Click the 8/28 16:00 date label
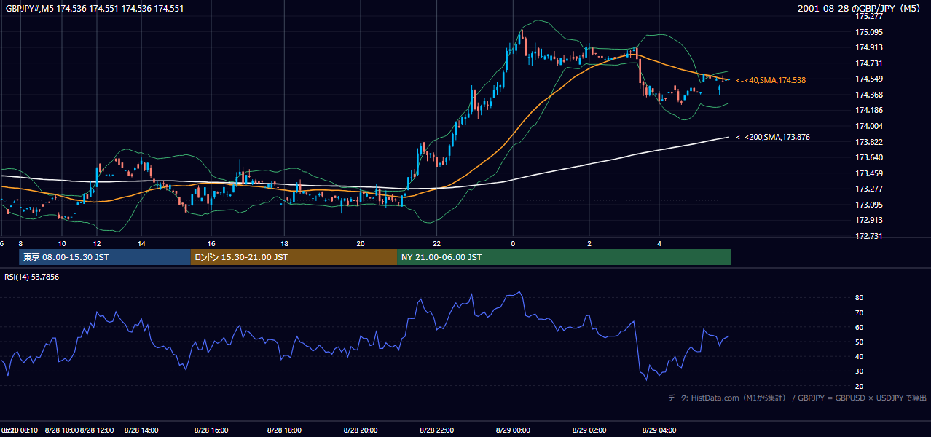The width and height of the screenshot is (931, 437). pos(211,430)
